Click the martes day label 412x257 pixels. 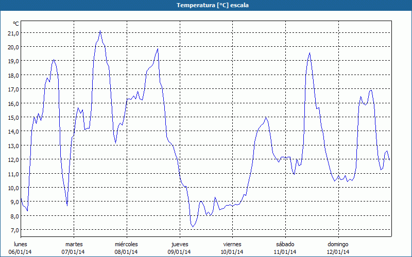[74, 244]
